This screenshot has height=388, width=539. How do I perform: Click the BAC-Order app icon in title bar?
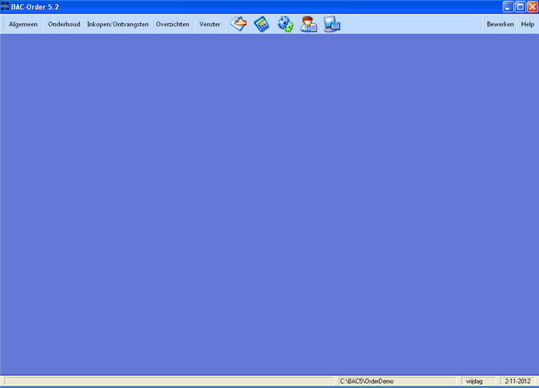6,6
